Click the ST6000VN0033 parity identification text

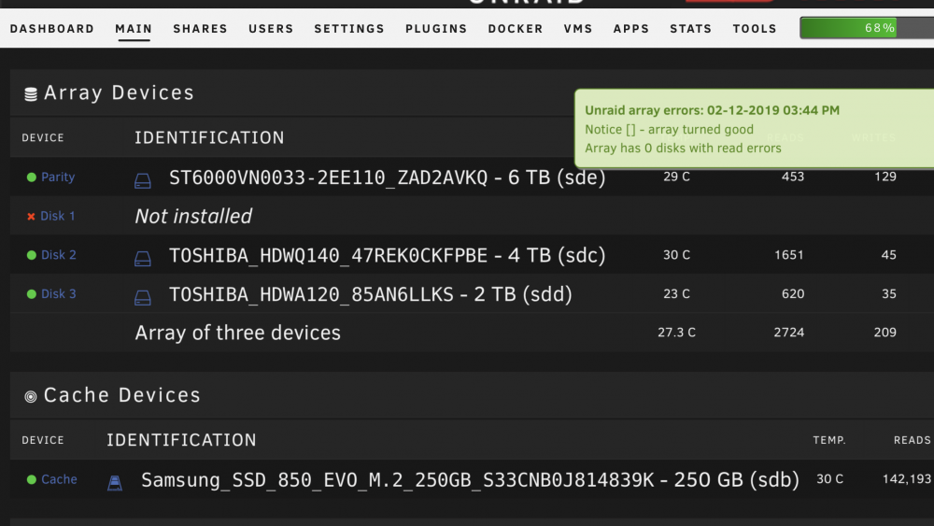(388, 178)
